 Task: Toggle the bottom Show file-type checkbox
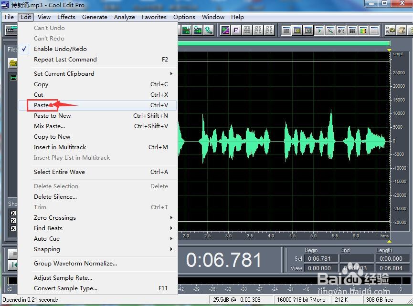(x=13, y=228)
